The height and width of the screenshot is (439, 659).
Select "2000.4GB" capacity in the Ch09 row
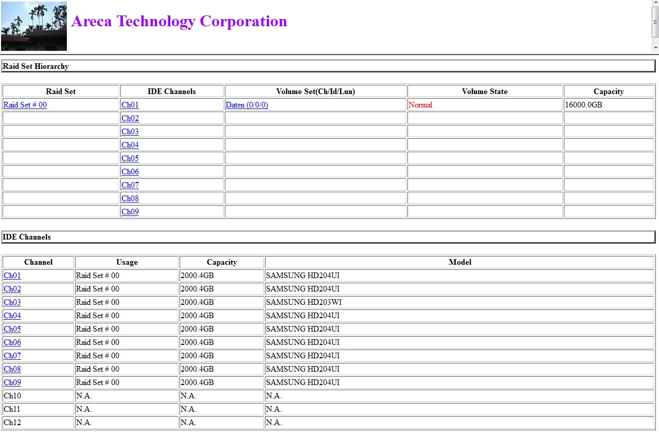tap(197, 382)
